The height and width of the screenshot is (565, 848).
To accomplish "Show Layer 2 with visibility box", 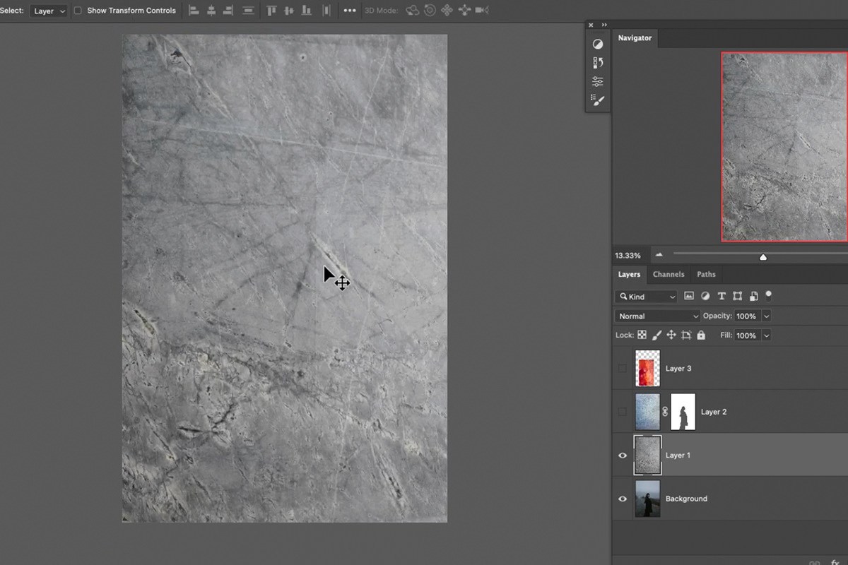I will tap(622, 412).
